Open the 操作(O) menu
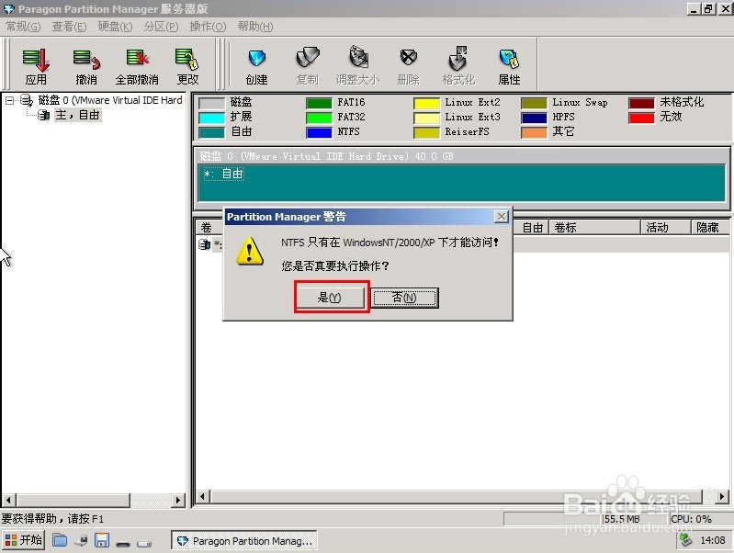Image resolution: width=734 pixels, height=553 pixels. coord(208,27)
